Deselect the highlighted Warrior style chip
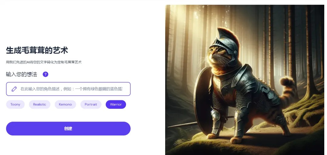 point(116,105)
